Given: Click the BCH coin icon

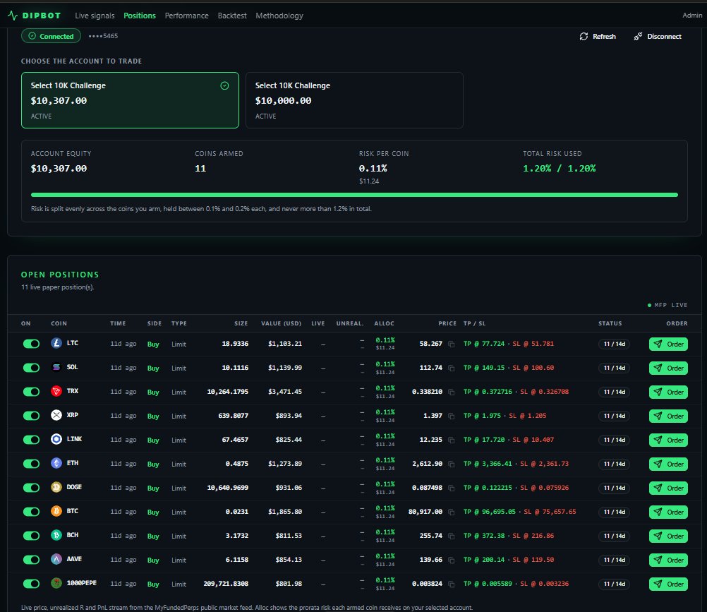Looking at the screenshot, I should [x=56, y=535].
